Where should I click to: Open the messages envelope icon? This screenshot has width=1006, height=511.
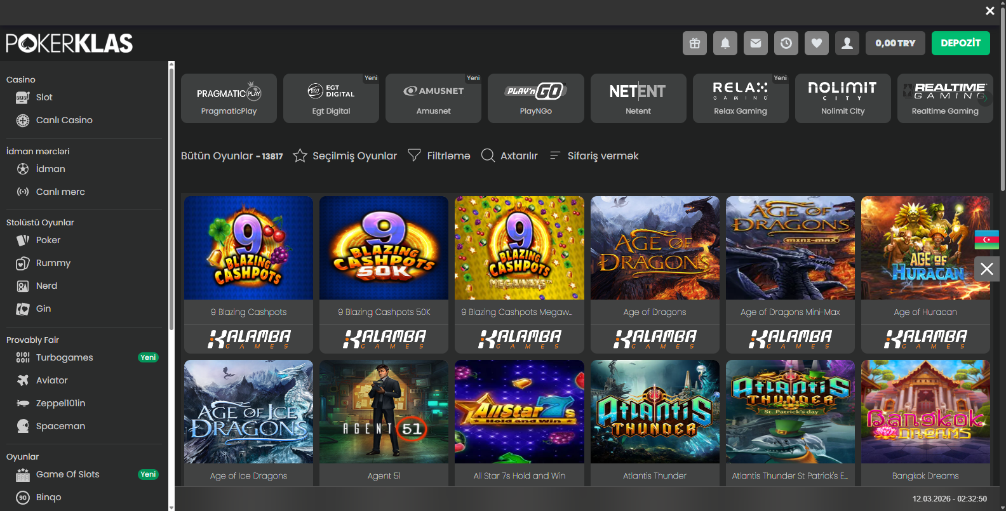click(756, 43)
